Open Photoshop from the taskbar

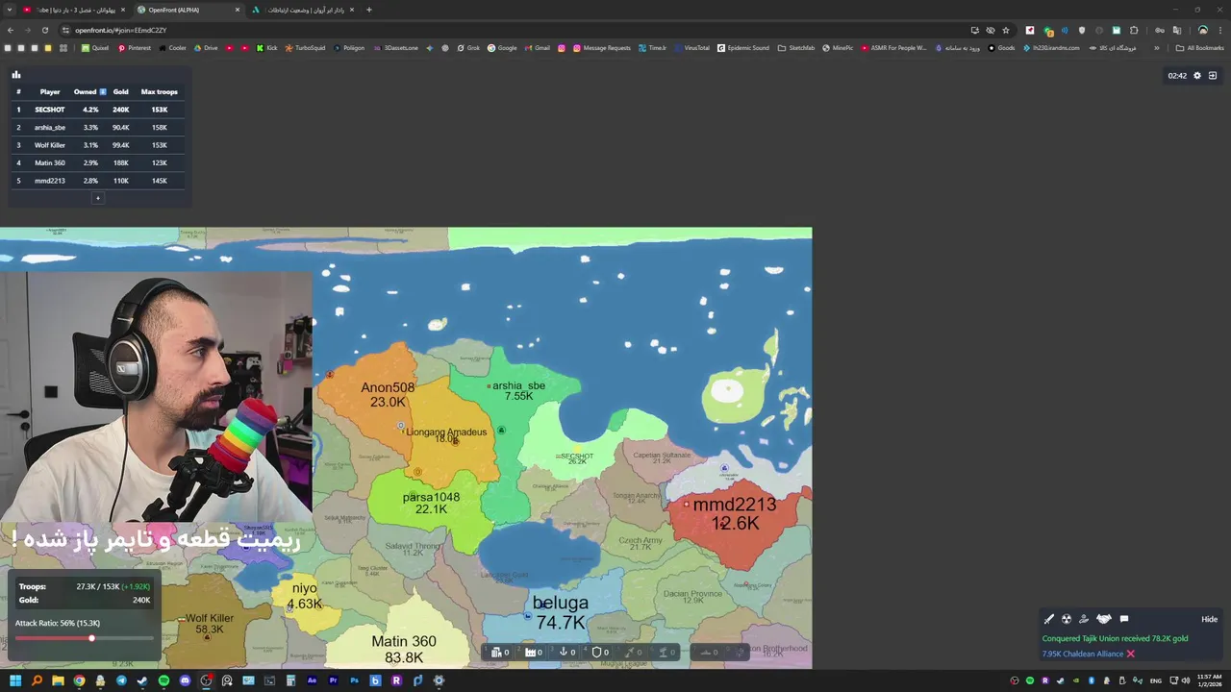tap(354, 680)
